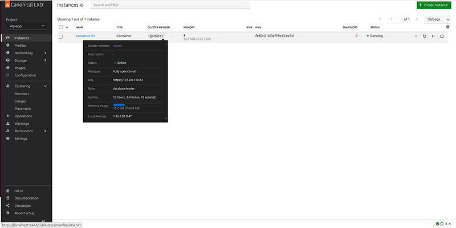Viewport: 456px width, 228px height.
Task: Click the Create instance button
Action: [433, 5]
